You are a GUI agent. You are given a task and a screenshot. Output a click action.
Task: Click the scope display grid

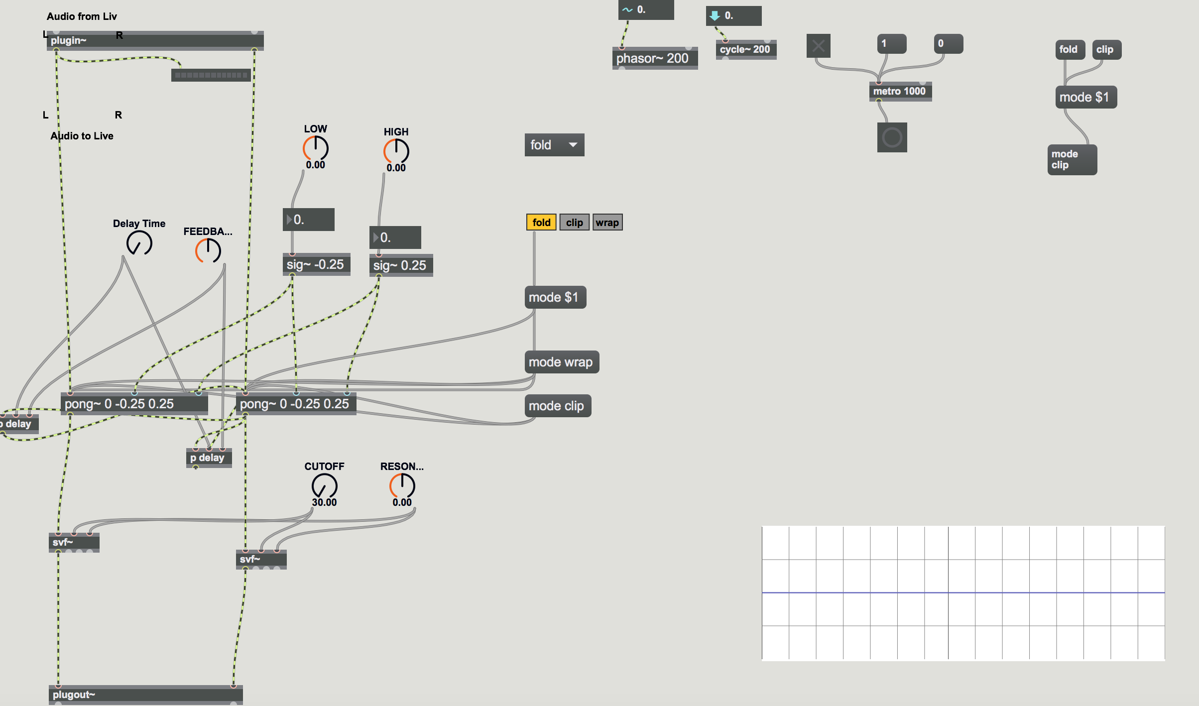[963, 593]
